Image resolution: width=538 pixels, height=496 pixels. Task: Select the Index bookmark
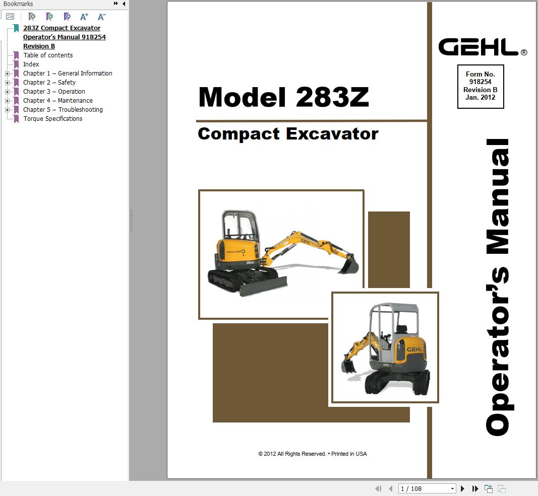[x=31, y=64]
